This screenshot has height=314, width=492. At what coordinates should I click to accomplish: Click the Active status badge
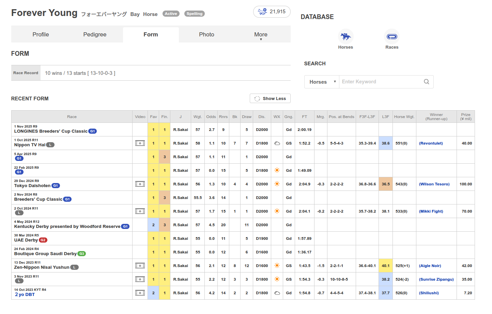pos(171,14)
